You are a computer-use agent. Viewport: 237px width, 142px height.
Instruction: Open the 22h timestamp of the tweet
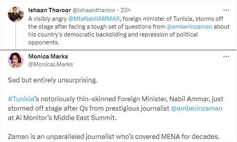click(x=126, y=10)
